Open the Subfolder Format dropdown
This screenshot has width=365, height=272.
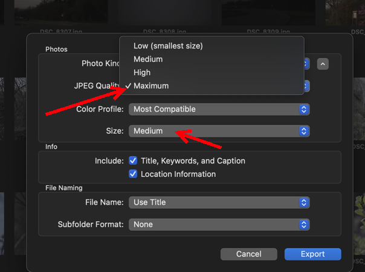pos(219,224)
